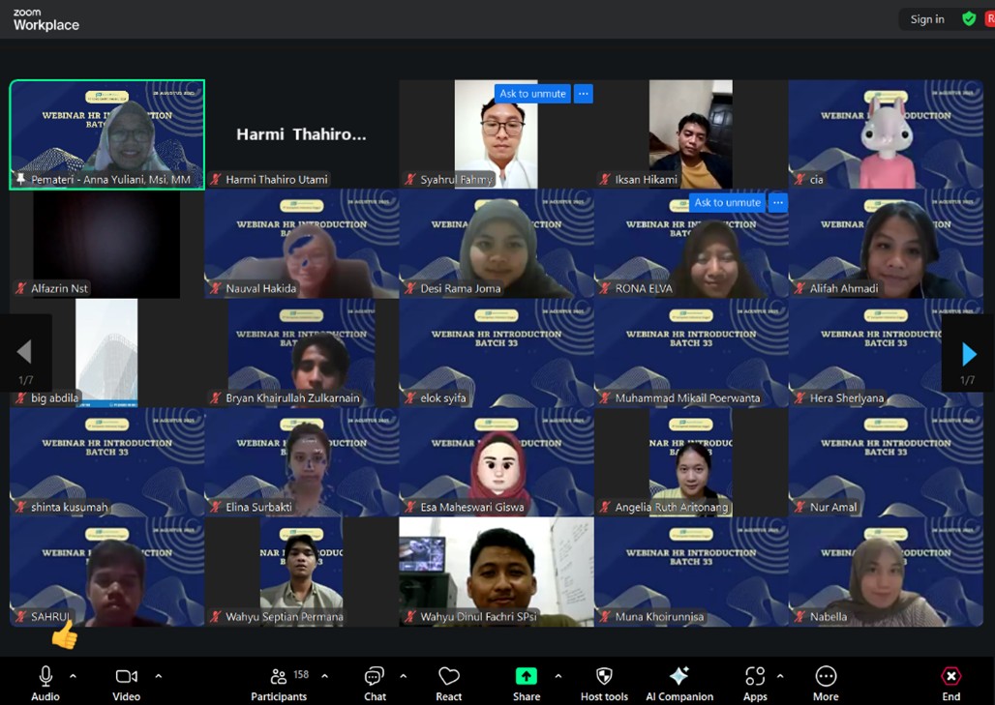Open the Participants panel icon
The height and width of the screenshot is (705, 995).
click(279, 677)
